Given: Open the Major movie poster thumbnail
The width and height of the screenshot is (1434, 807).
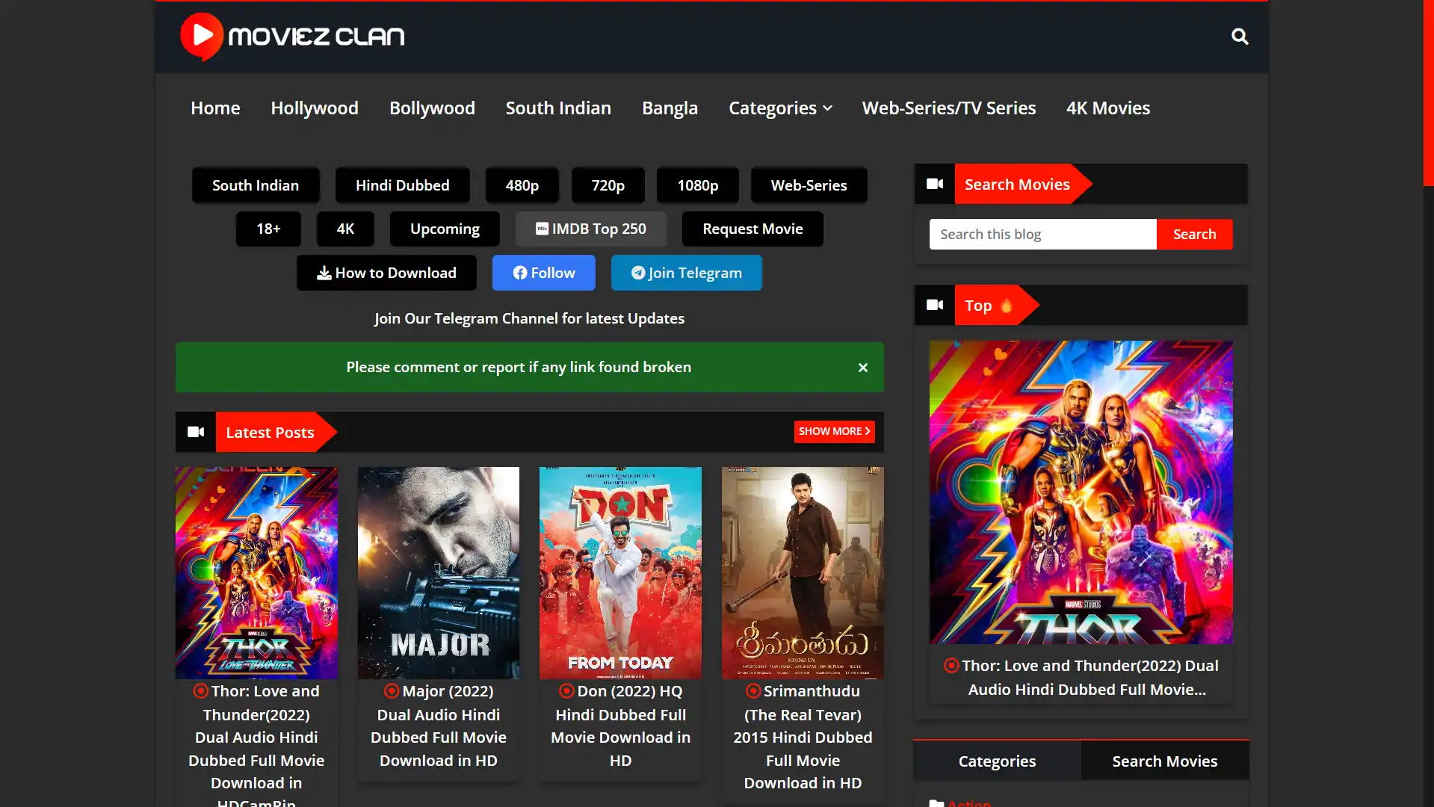Looking at the screenshot, I should click(439, 572).
